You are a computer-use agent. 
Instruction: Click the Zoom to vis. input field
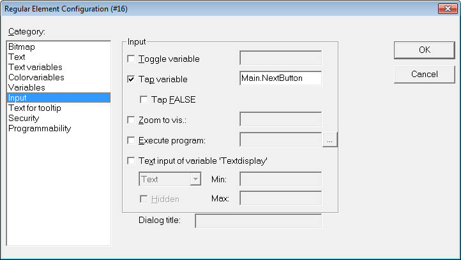(x=281, y=119)
